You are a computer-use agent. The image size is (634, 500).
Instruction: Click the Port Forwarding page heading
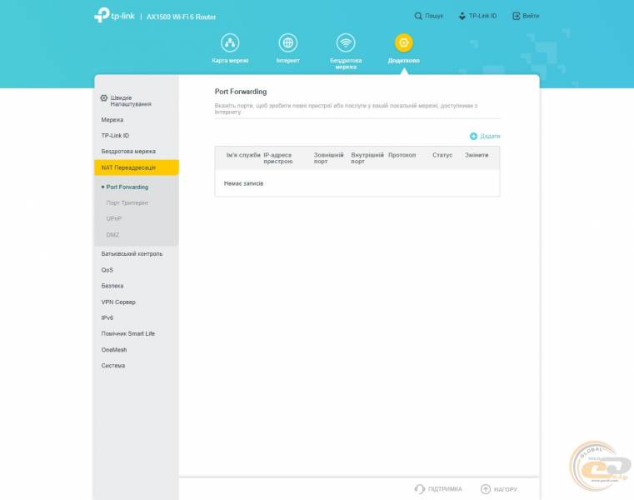click(241, 92)
